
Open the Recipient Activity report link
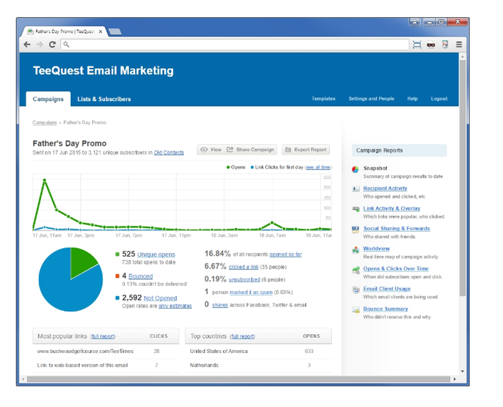(x=385, y=188)
